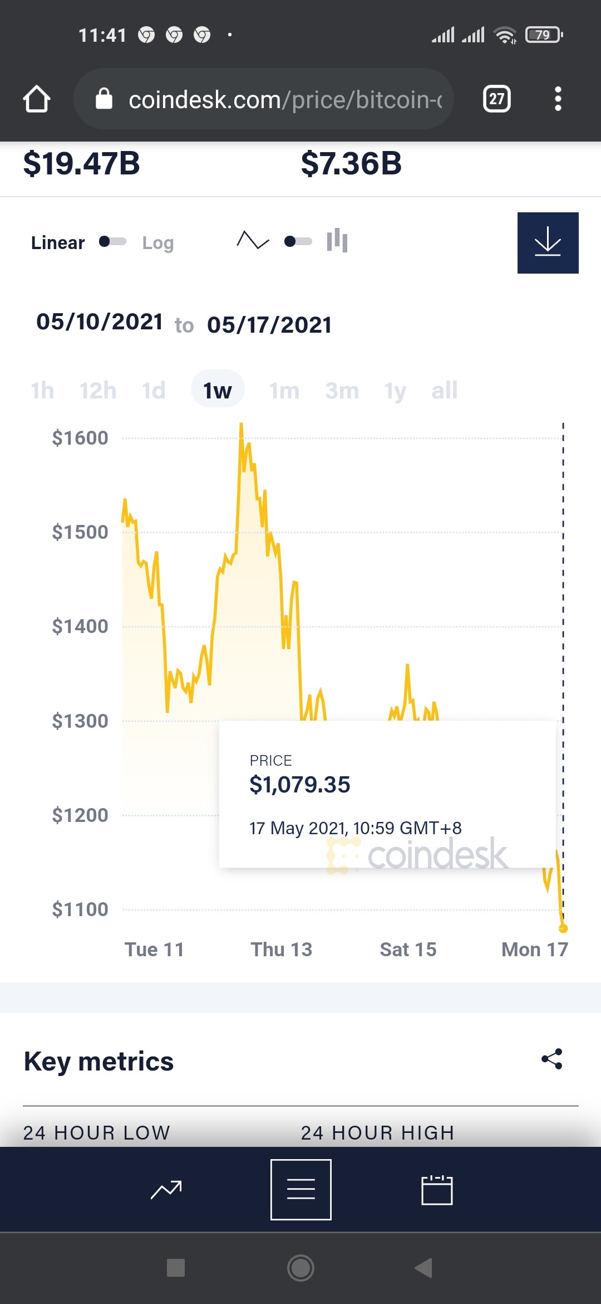Viewport: 601px width, 1304px height.
Task: Open the browser tab switcher showing 27
Action: pyautogui.click(x=496, y=99)
